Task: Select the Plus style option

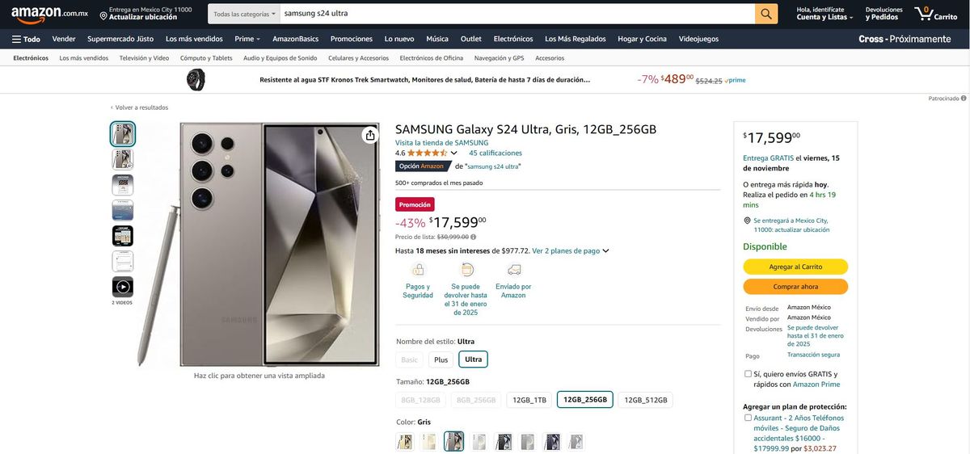Action: pos(441,359)
